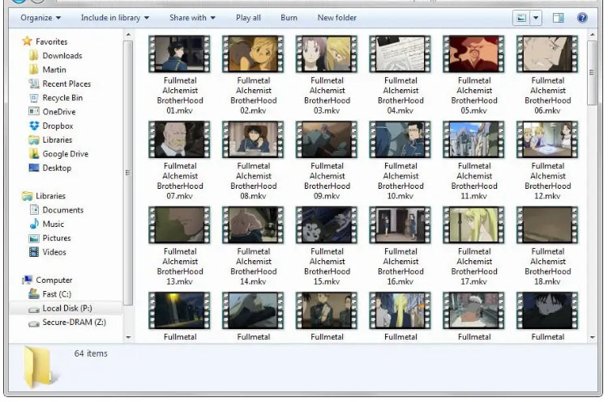Open Secure-DRAM (Z:) drive

click(74, 322)
